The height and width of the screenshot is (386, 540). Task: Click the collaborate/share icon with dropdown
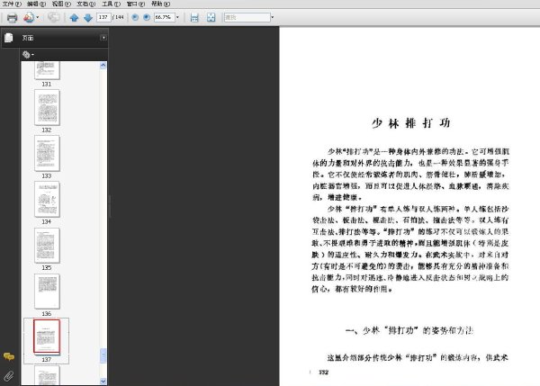29,17
